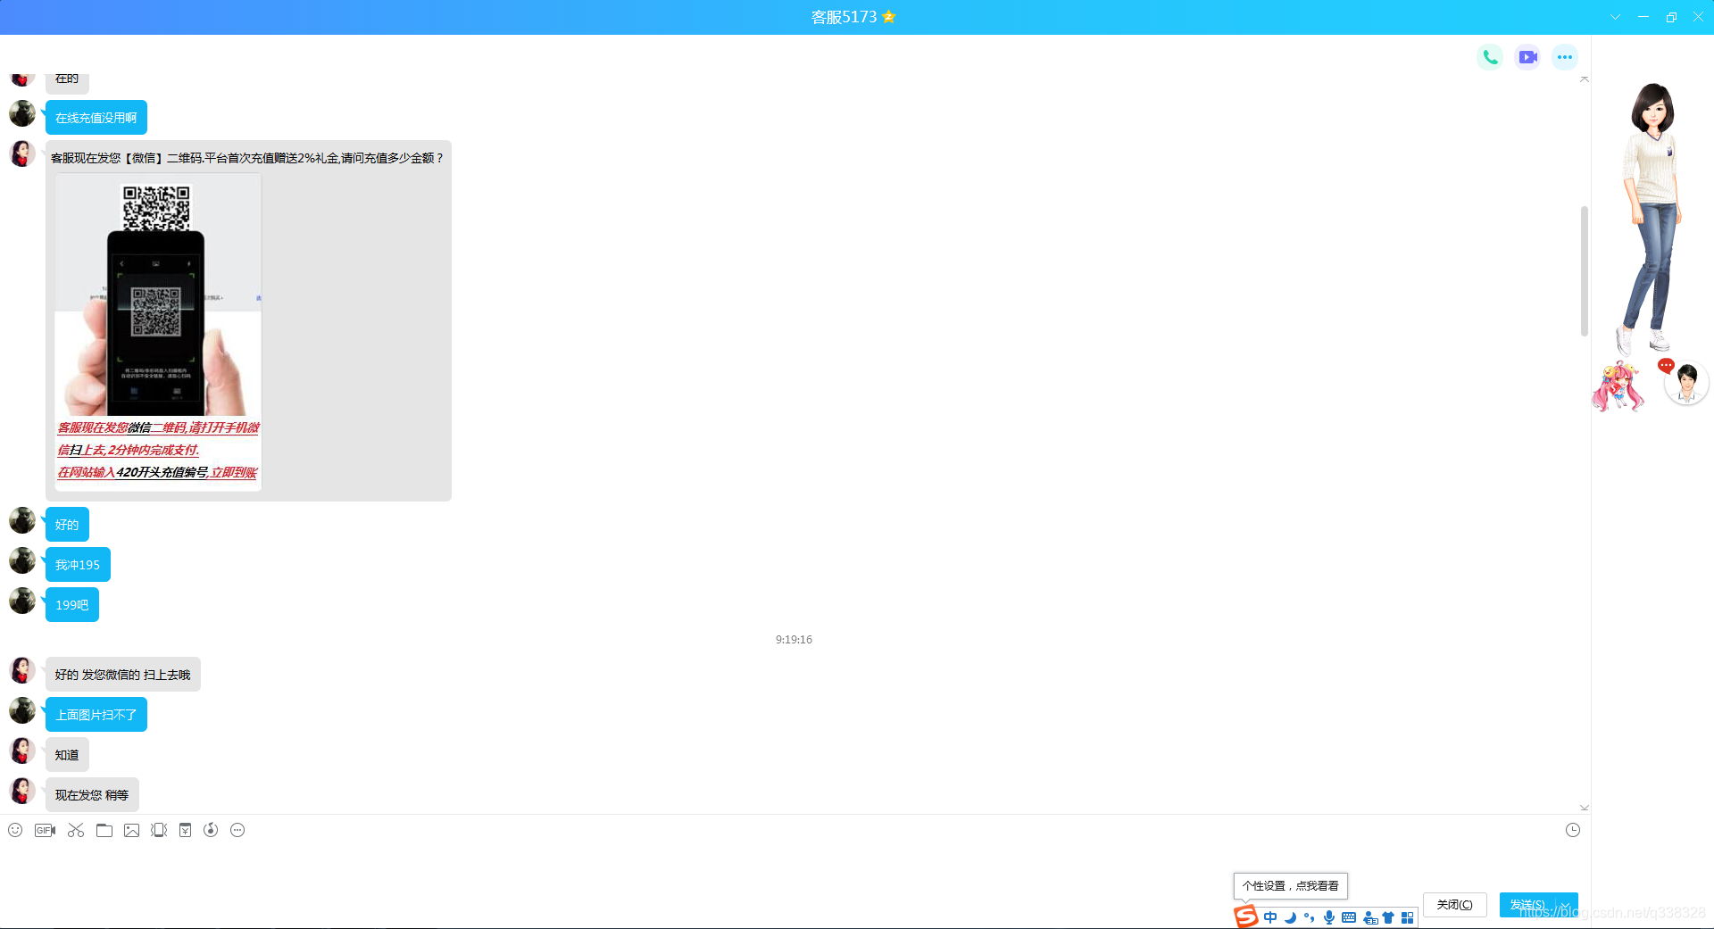1714x929 pixels.
Task: Open the GIF video recorder tool
Action: click(x=45, y=830)
